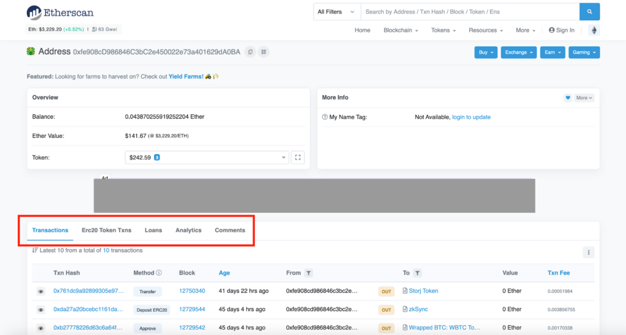Click the Wrapped BTC contract document icon

(405, 328)
